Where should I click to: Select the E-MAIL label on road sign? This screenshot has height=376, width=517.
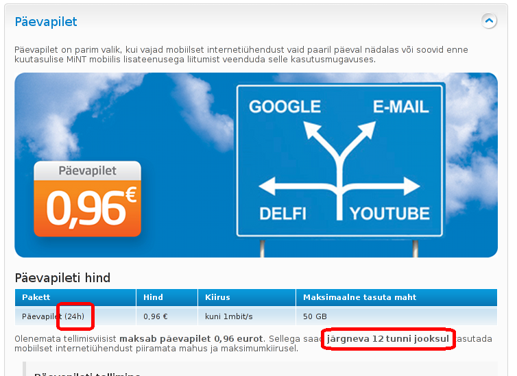tap(400, 107)
